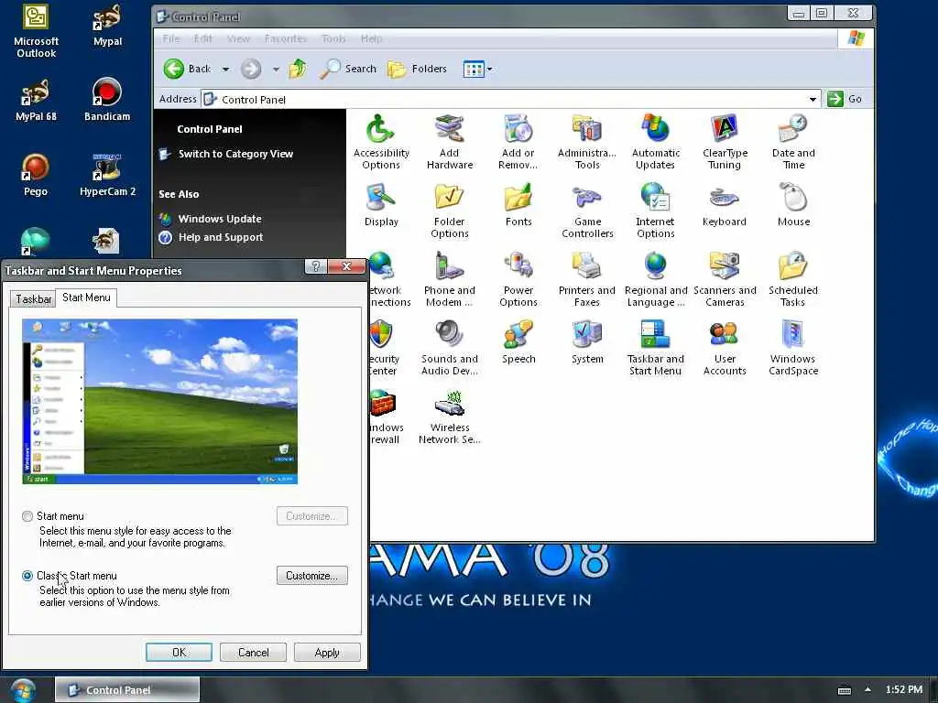This screenshot has height=703, width=938.
Task: Open User Accounts icon
Action: point(725,349)
